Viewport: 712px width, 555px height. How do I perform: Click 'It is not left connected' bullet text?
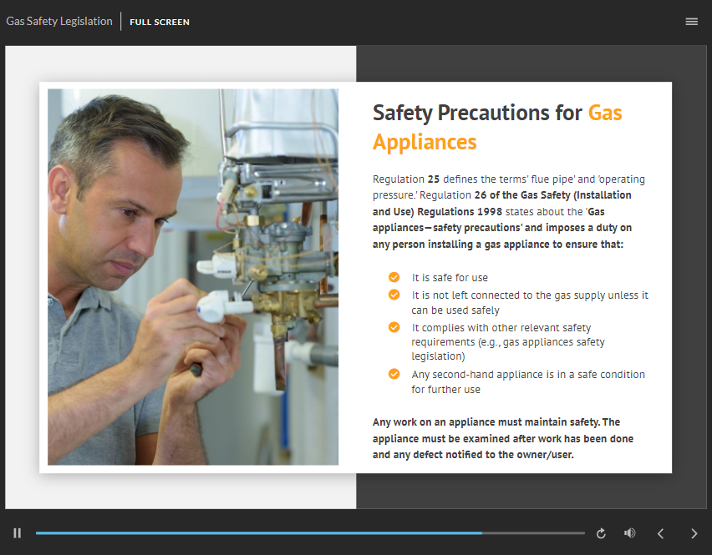coord(530,302)
